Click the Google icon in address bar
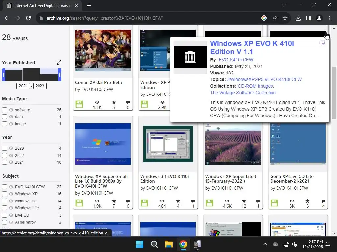This screenshot has width=337, height=252. [x=264, y=18]
